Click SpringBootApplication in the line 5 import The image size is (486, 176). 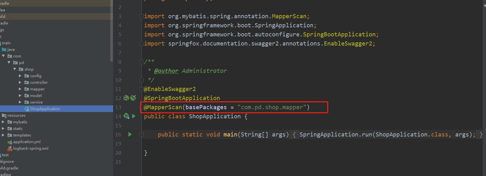[339, 34]
